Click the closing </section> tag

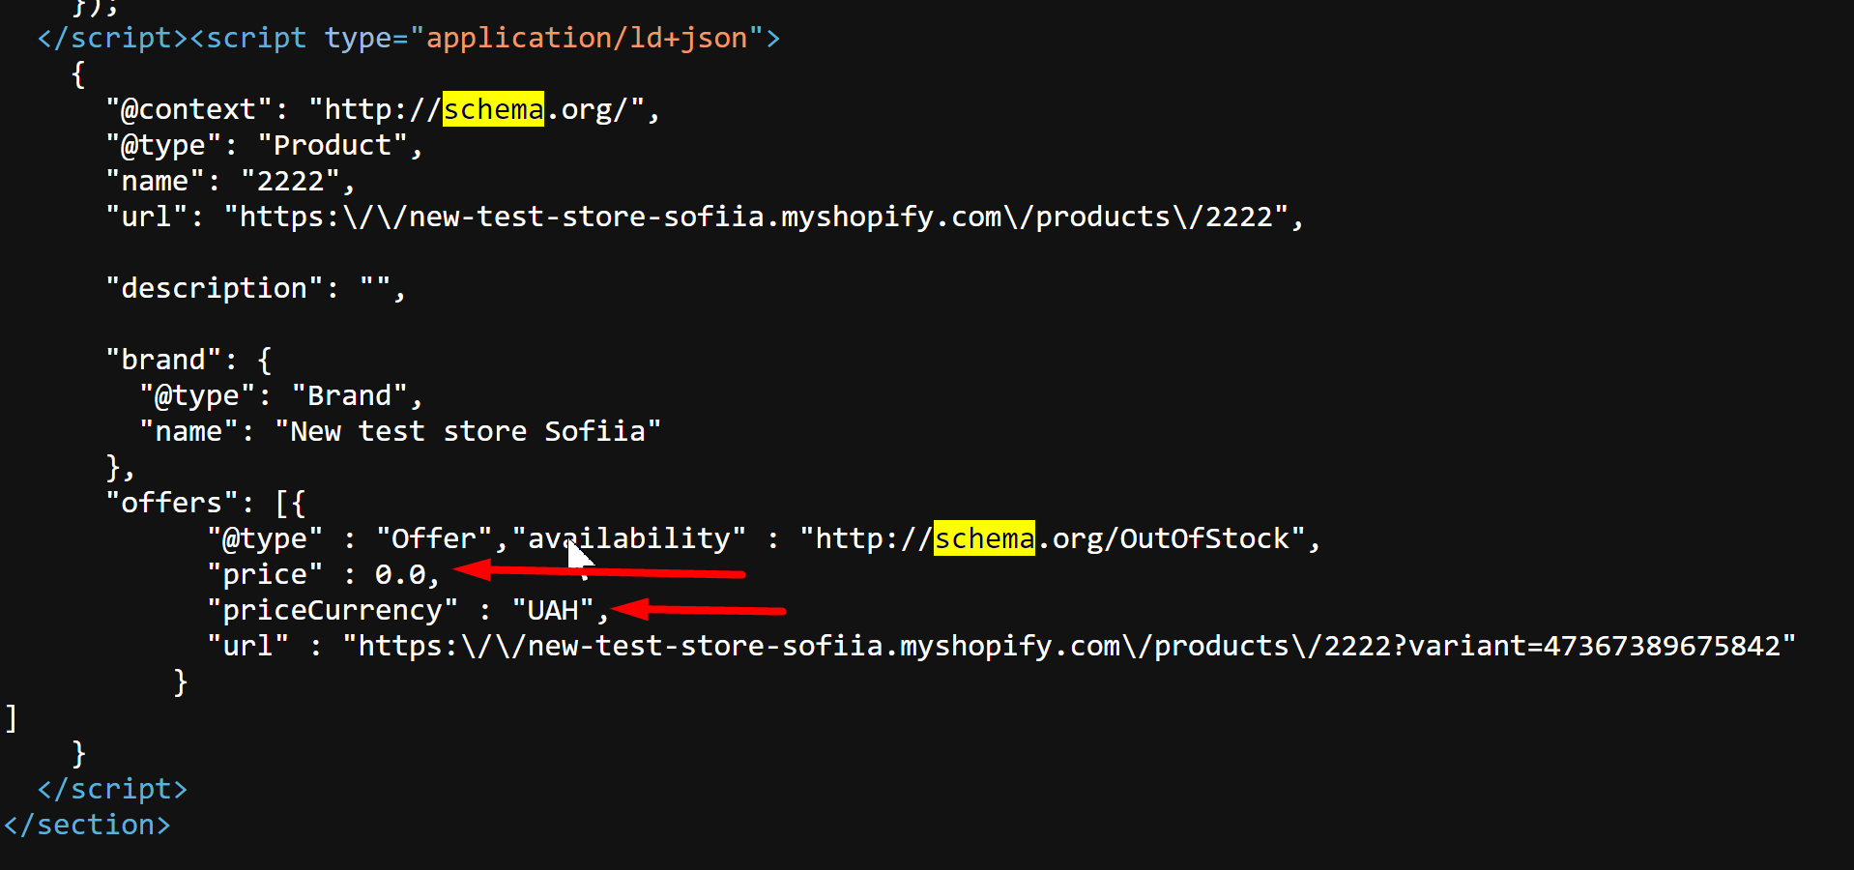(87, 825)
